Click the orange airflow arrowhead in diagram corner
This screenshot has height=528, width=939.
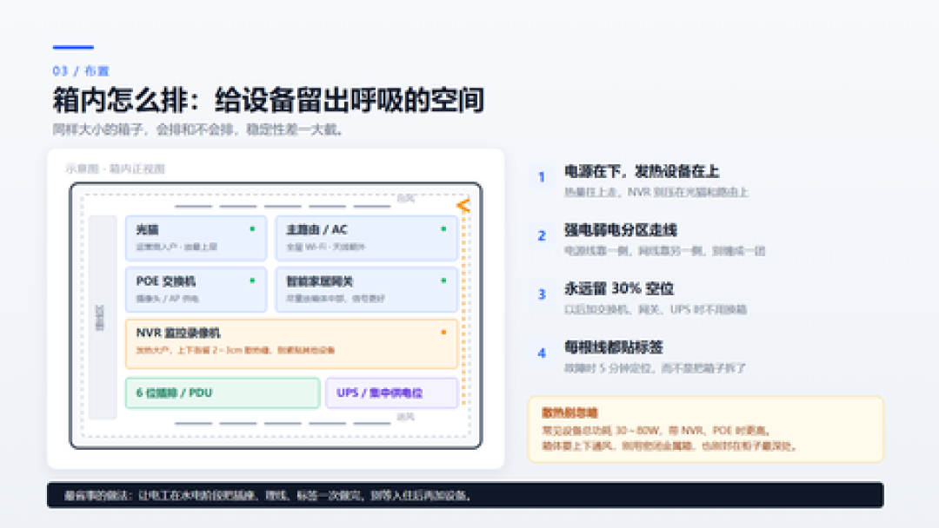(x=463, y=206)
